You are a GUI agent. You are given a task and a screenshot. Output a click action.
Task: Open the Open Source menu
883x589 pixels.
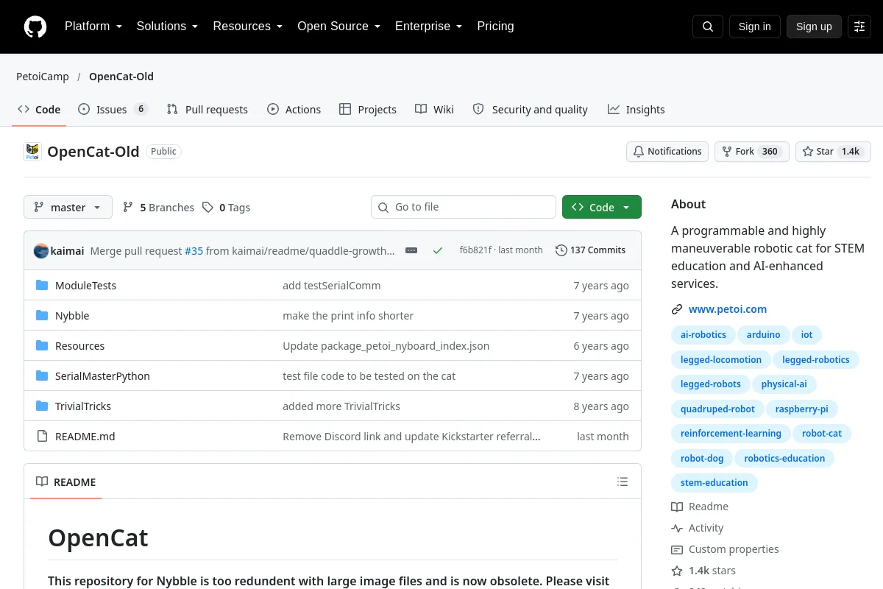point(338,27)
